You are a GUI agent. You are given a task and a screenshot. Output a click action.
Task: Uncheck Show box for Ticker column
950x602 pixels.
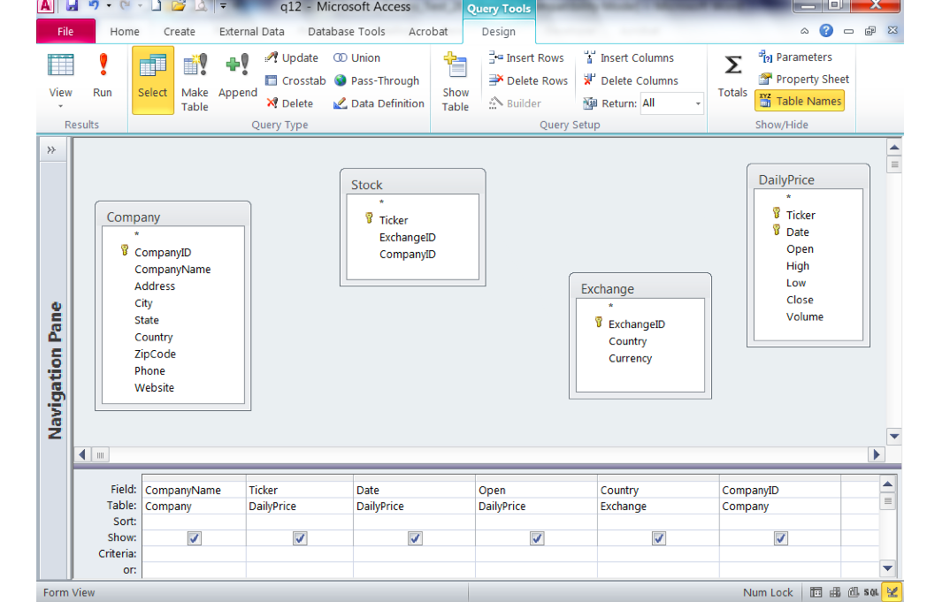coord(299,538)
